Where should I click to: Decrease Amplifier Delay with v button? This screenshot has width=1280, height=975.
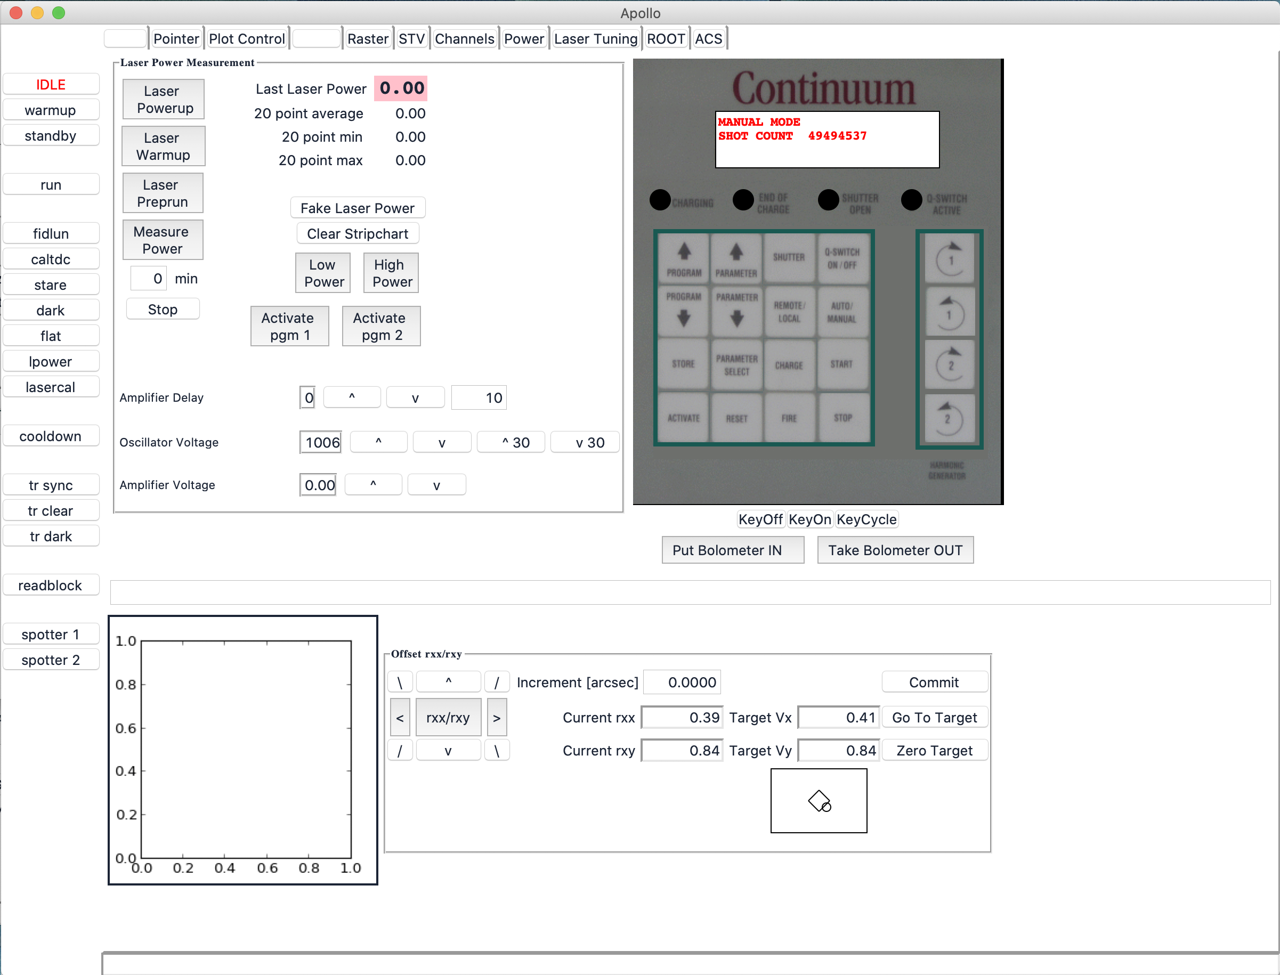point(415,397)
